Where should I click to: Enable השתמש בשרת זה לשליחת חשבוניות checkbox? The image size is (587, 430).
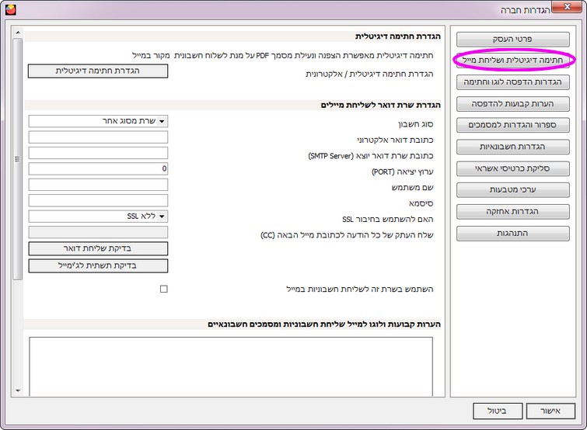(163, 289)
